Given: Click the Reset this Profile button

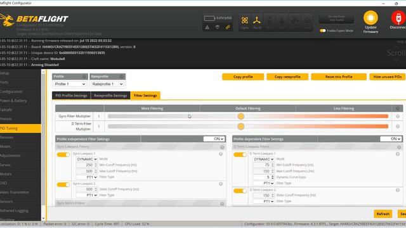Looking at the screenshot, I should click(339, 77).
